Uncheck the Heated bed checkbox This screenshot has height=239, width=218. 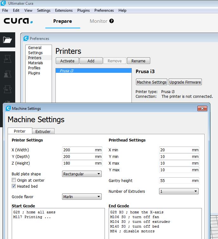(x=14, y=186)
